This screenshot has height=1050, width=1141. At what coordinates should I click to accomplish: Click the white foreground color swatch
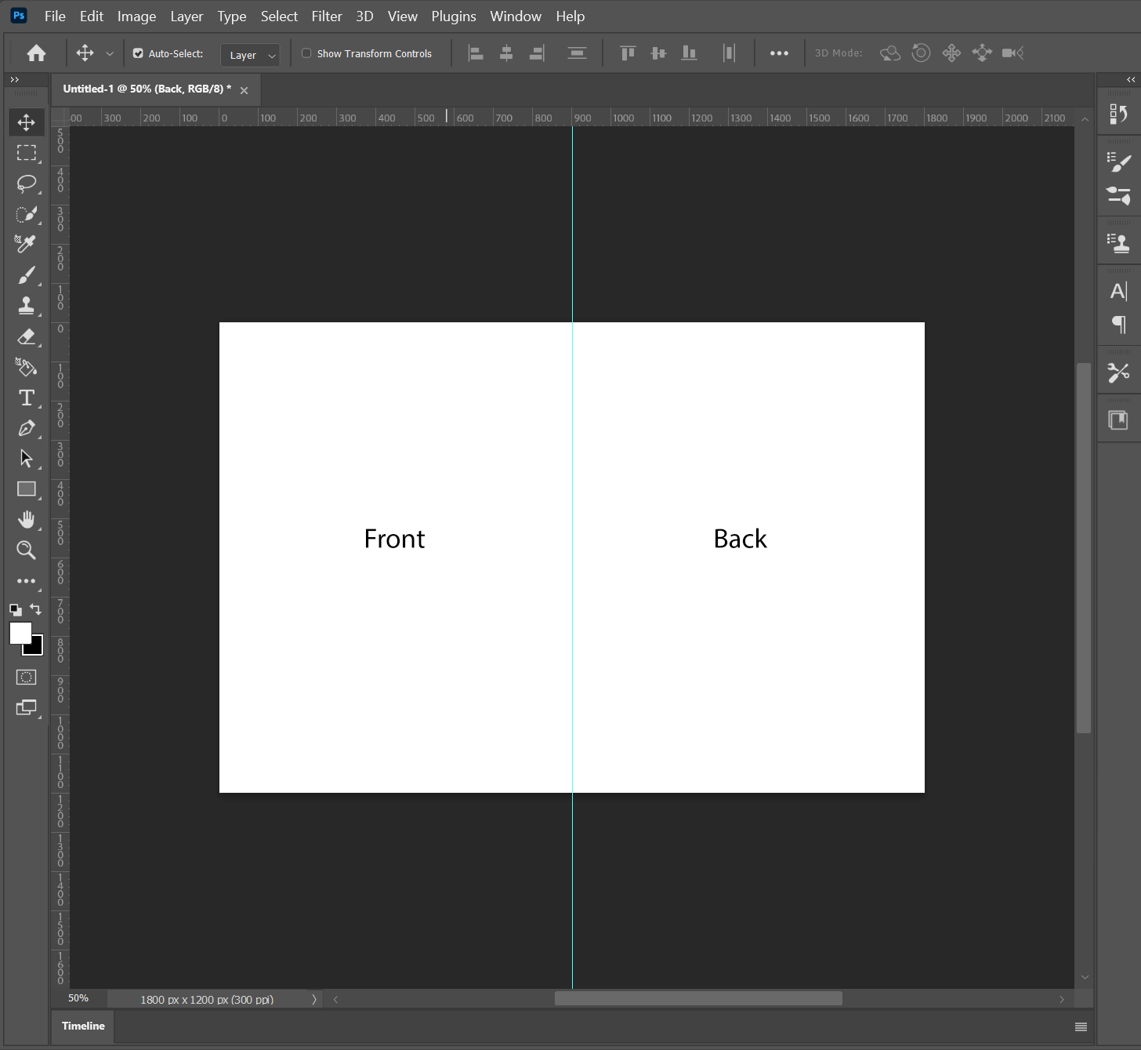[20, 632]
